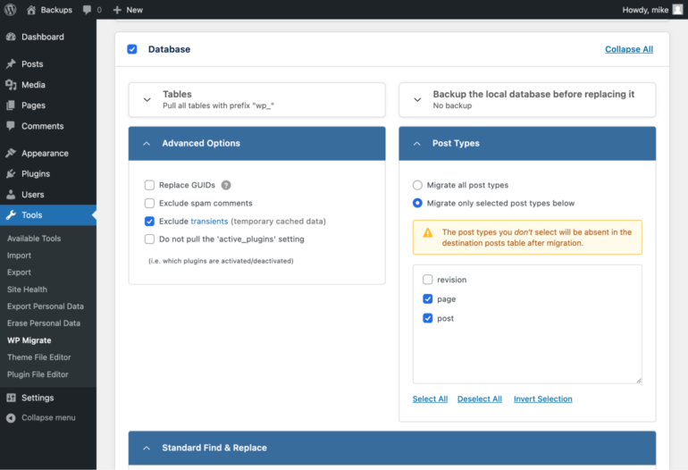This screenshot has height=470, width=688.
Task: Click the Deselect All link
Action: pyautogui.click(x=480, y=399)
